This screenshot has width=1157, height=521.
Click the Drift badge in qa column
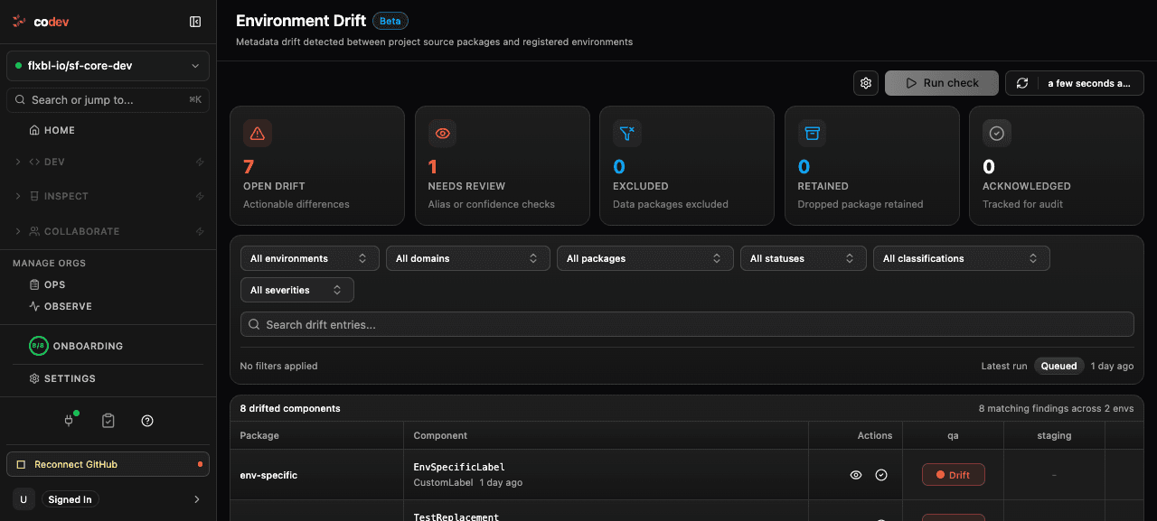[953, 475]
